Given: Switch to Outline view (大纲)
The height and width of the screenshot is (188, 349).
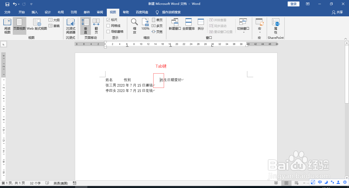Looking at the screenshot, I should pyautogui.click(x=54, y=20).
